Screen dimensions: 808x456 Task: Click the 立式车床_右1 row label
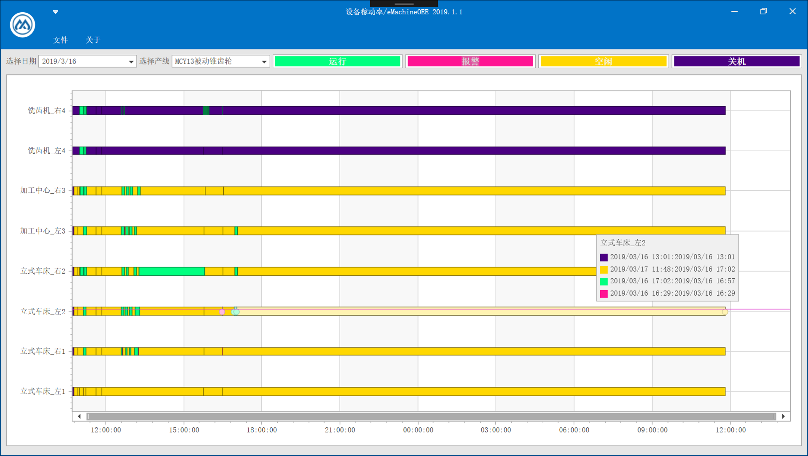tap(43, 352)
